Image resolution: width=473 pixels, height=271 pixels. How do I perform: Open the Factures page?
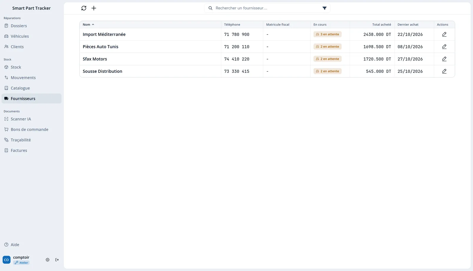[32, 151]
